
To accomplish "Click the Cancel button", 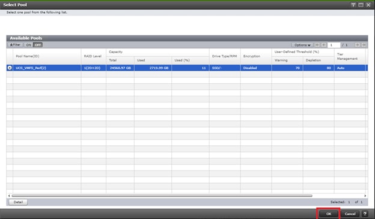I will coord(350,214).
